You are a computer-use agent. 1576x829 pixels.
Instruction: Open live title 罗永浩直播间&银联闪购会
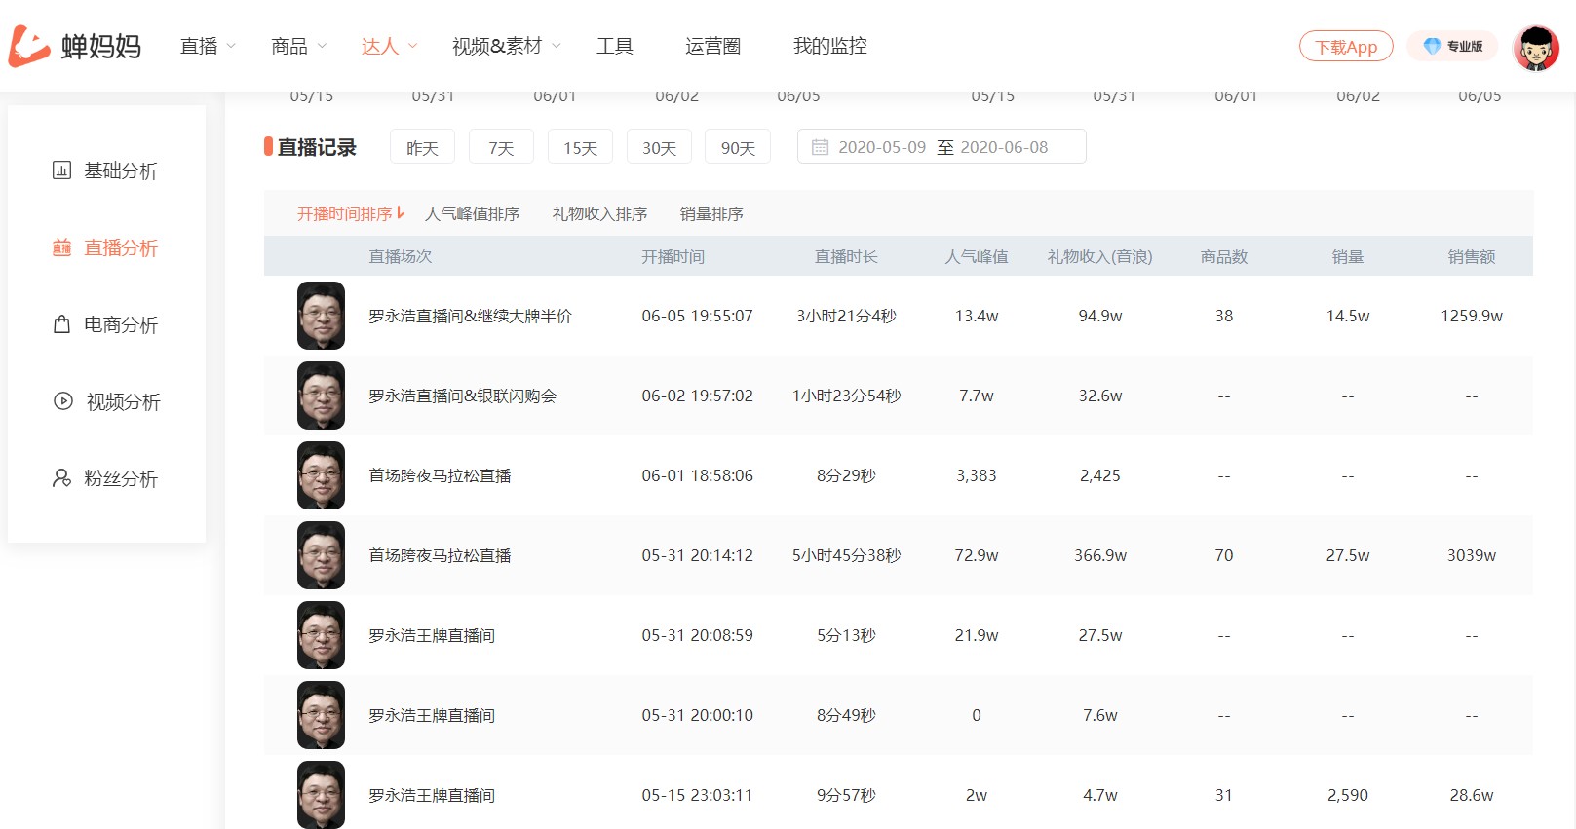tap(462, 396)
